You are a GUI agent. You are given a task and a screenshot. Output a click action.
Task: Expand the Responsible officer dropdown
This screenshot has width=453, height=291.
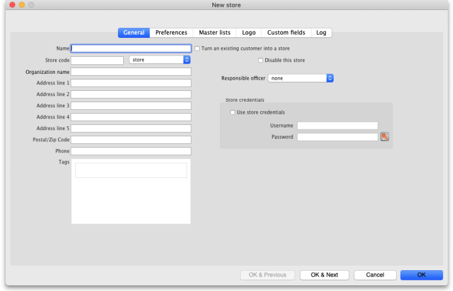point(300,78)
